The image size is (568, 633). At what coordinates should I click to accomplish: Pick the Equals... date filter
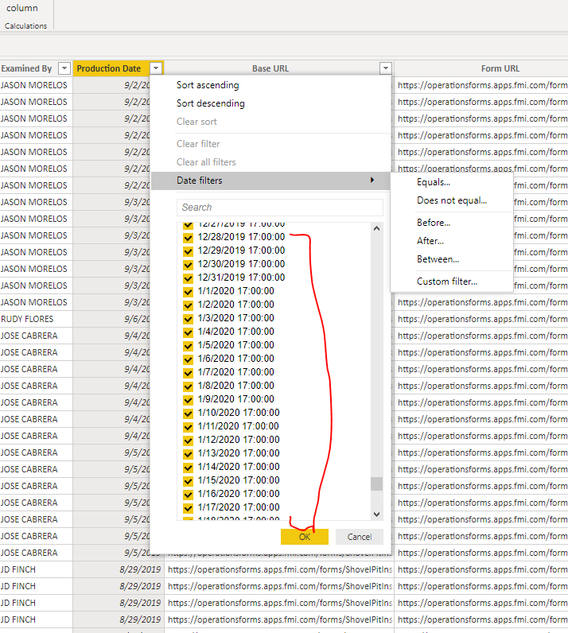tap(434, 182)
